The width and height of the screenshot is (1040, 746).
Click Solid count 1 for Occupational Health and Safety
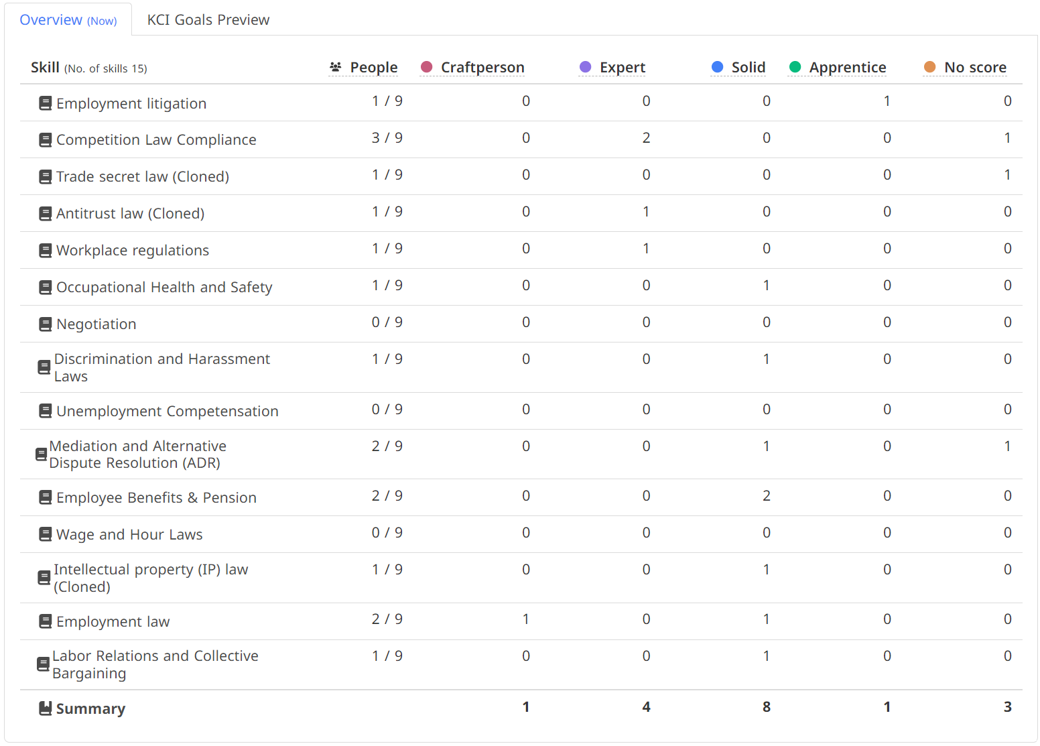[x=767, y=285]
